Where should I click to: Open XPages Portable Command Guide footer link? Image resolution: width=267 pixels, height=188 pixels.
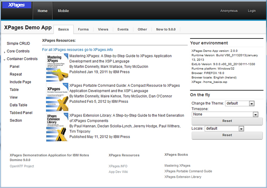point(188,171)
